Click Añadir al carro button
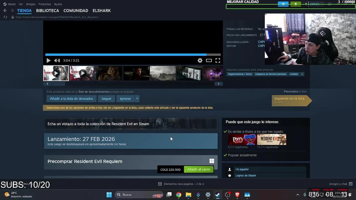356x200 pixels. coord(199,169)
